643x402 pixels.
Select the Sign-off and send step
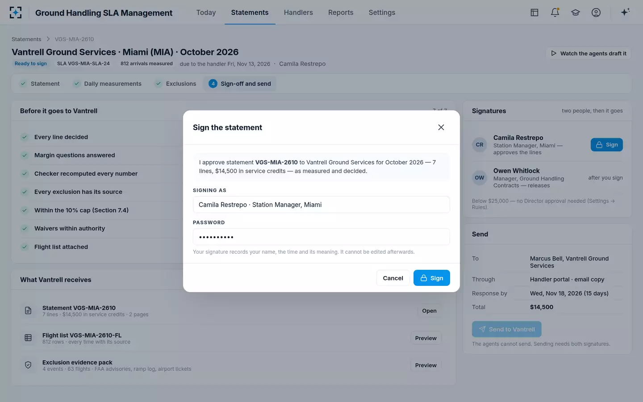(240, 84)
